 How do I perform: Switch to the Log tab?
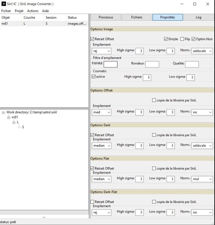[198, 17]
